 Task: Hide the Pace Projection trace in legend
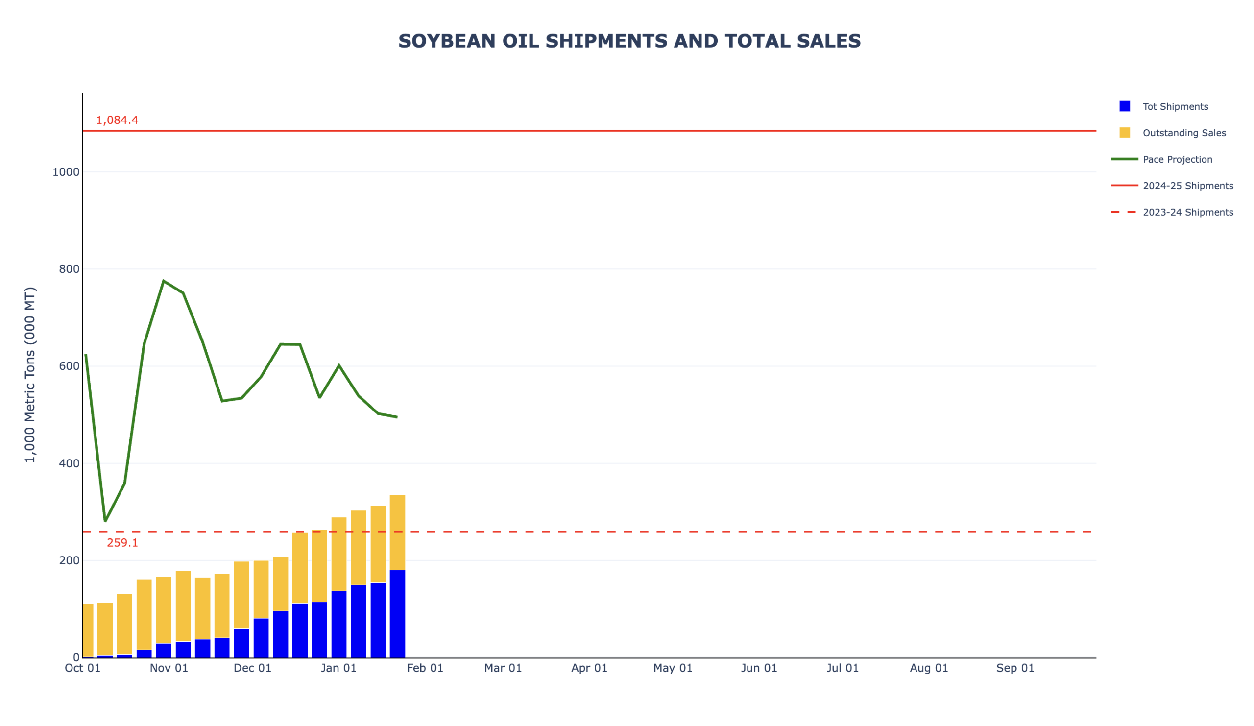coord(1178,159)
